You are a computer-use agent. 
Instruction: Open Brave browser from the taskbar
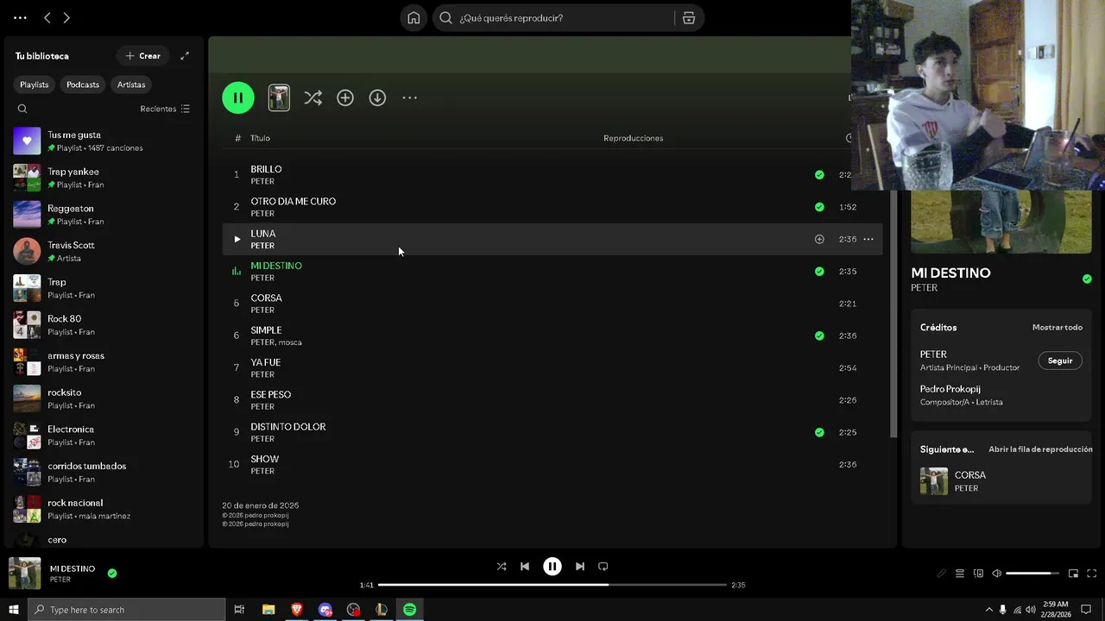(297, 610)
